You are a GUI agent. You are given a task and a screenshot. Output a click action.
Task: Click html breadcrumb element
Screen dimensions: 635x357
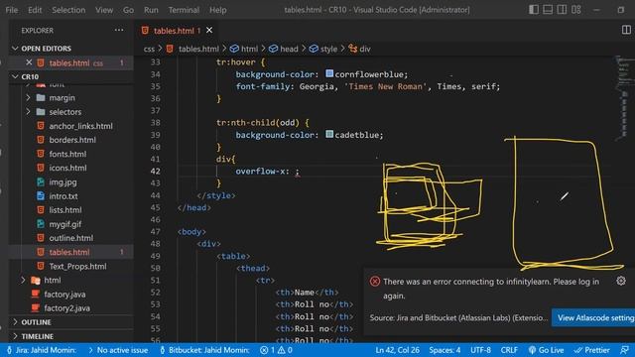tap(249, 49)
